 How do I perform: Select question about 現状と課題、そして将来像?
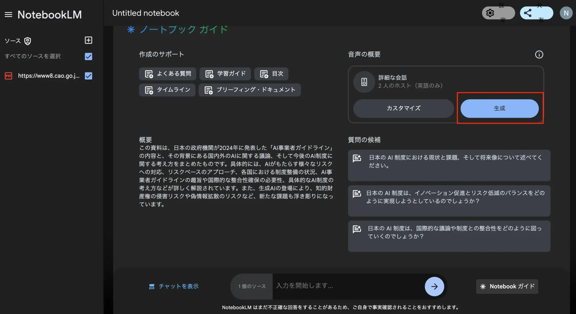click(x=449, y=165)
